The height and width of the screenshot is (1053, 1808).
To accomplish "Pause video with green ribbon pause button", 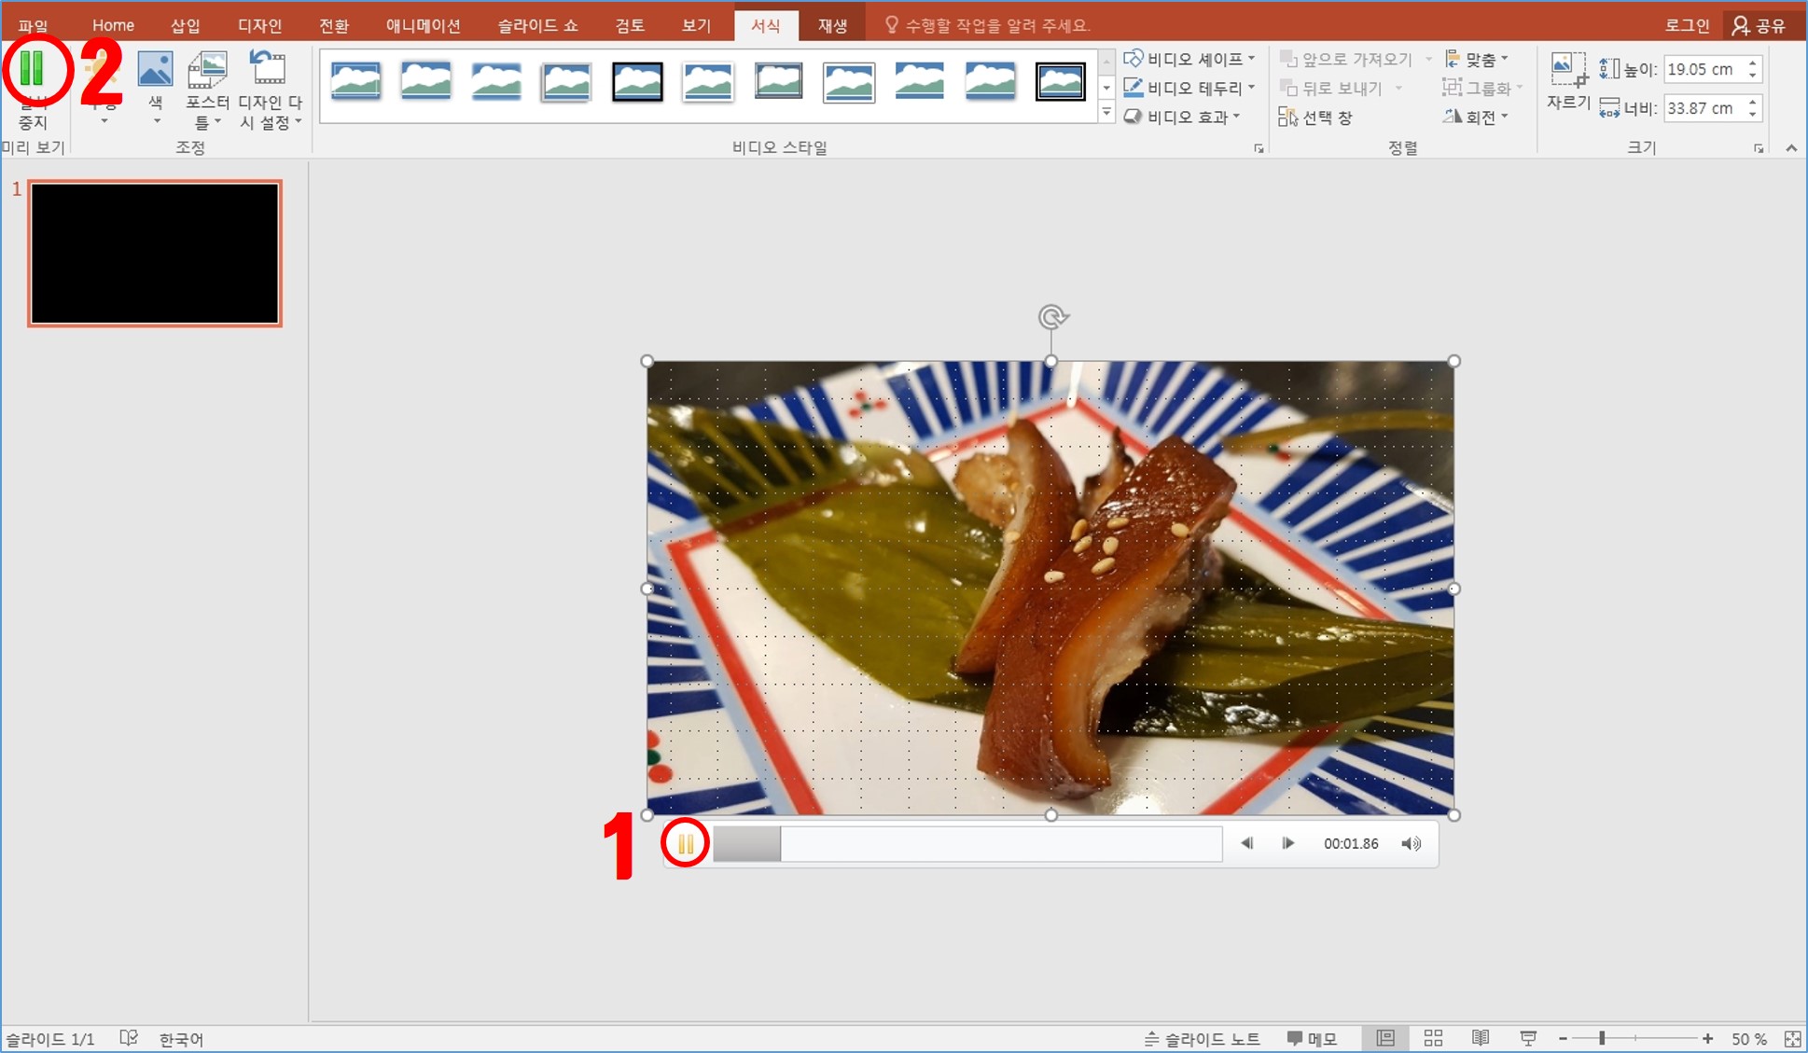I will [33, 70].
